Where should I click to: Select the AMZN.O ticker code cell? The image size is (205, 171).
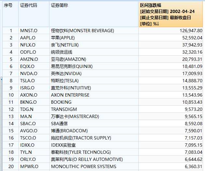coord(34,59)
